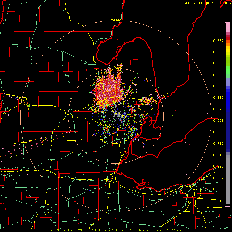Click the NEXLAB-College of DuPage header text

pyautogui.click(x=207, y=3)
